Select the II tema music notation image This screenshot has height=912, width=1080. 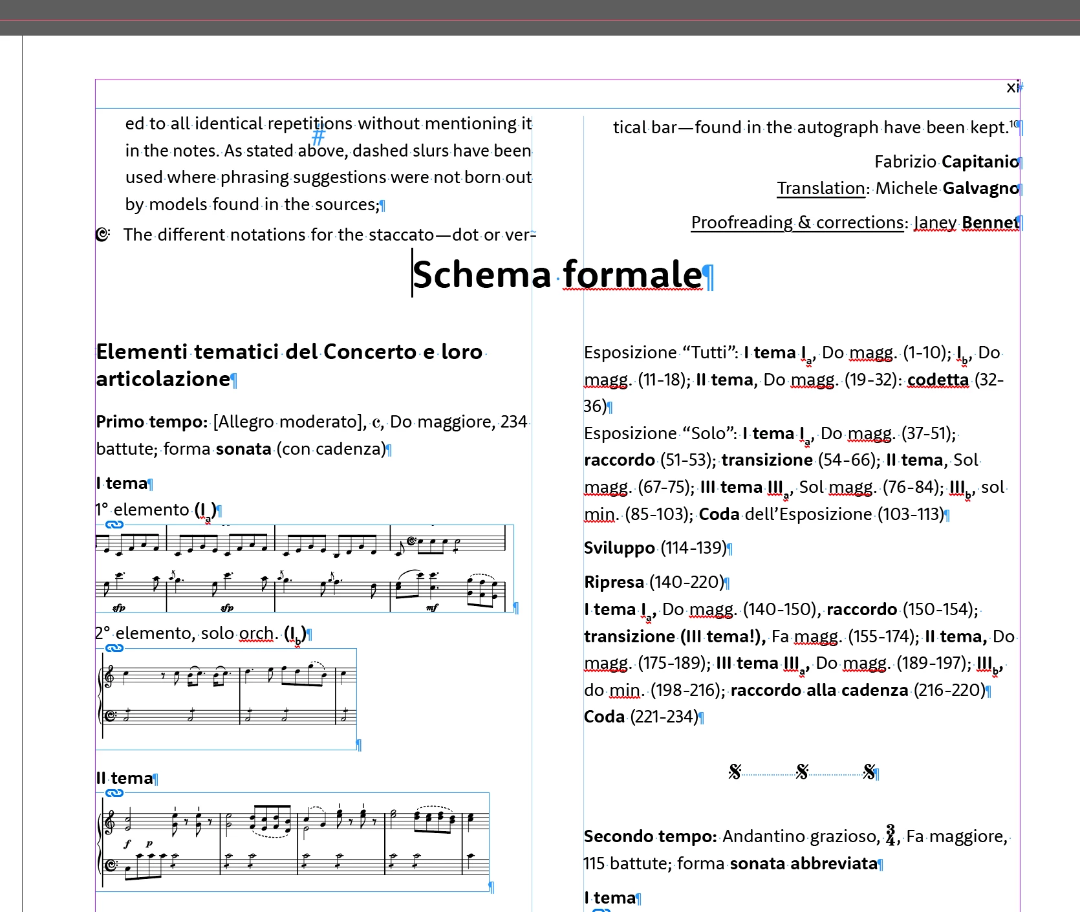tap(292, 842)
